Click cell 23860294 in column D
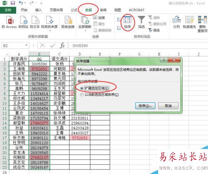This screenshot has height=174, width=208. (x=80, y=123)
